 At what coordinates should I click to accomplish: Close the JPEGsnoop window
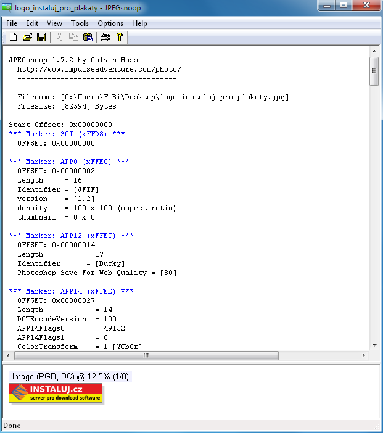[x=366, y=6]
